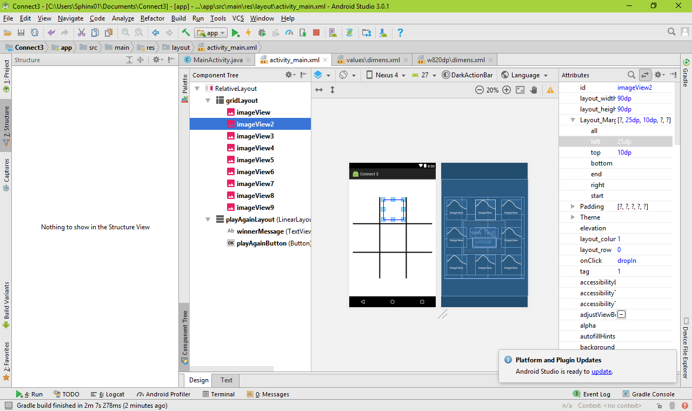The image size is (692, 411).
Task: Click the Debug app icon in the toolbar
Action: coord(261,32)
